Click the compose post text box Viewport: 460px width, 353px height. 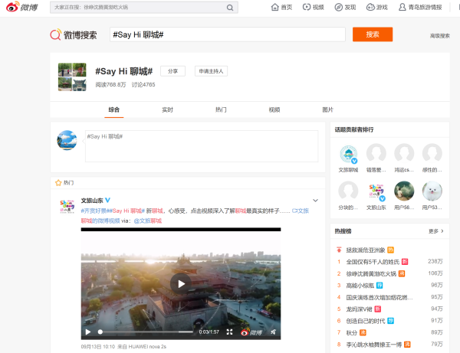pyautogui.click(x=202, y=146)
